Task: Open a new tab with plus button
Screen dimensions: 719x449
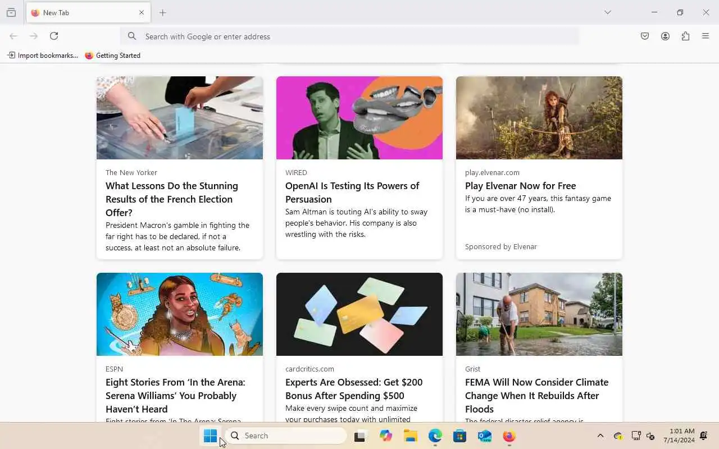Action: tap(163, 12)
